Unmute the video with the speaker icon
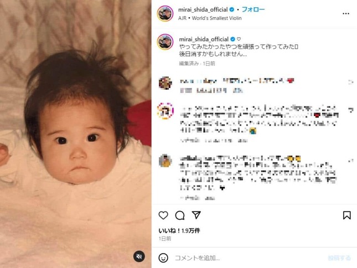 click(x=139, y=256)
